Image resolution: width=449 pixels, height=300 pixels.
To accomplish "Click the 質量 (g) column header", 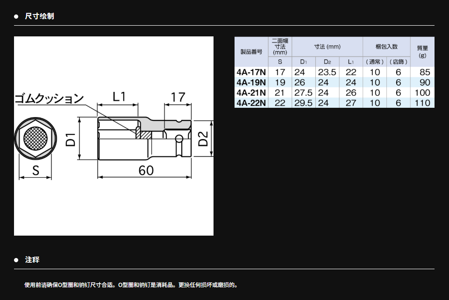I will [x=422, y=52].
